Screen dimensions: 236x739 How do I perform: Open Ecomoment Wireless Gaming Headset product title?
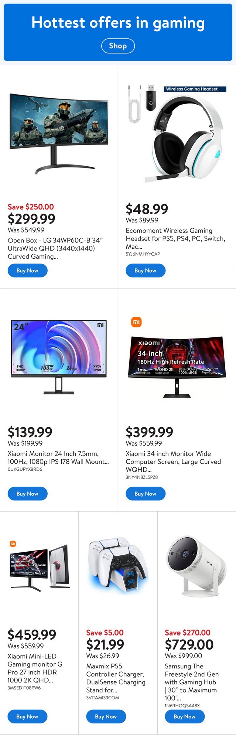[175, 238]
